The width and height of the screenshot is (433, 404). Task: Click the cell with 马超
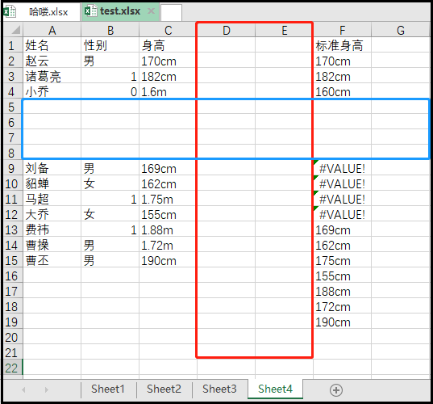pyautogui.click(x=52, y=200)
